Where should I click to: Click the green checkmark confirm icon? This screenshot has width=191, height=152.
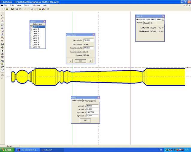[2, 78]
